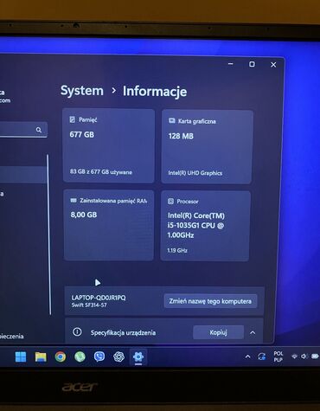This screenshot has height=411, width=320.
Task: Close the Settings window
Action: click(x=273, y=65)
